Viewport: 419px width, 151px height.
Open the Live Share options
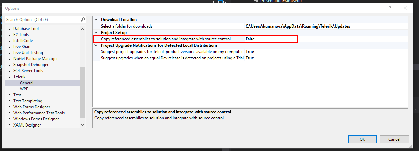click(x=22, y=47)
